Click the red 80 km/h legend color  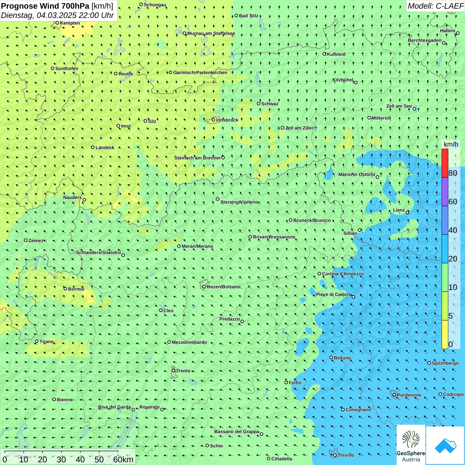click(x=445, y=163)
